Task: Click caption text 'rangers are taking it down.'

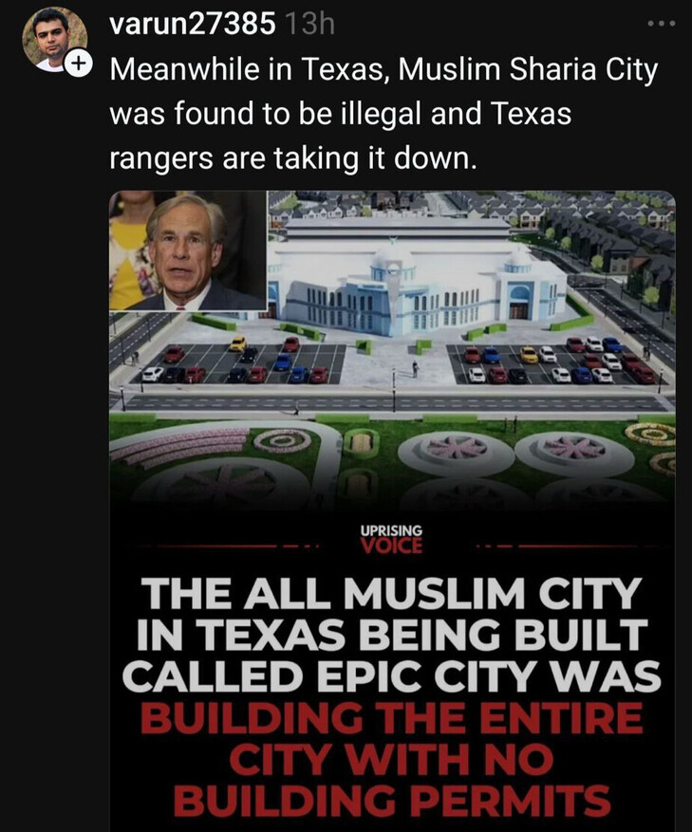Action: point(290,158)
